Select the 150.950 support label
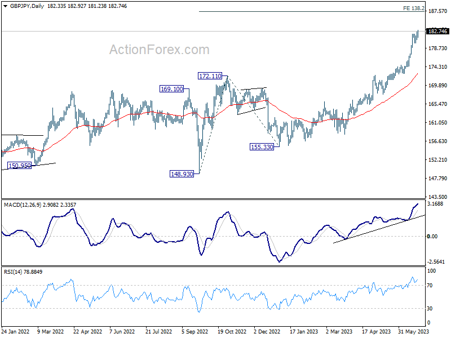 [x=19, y=166]
